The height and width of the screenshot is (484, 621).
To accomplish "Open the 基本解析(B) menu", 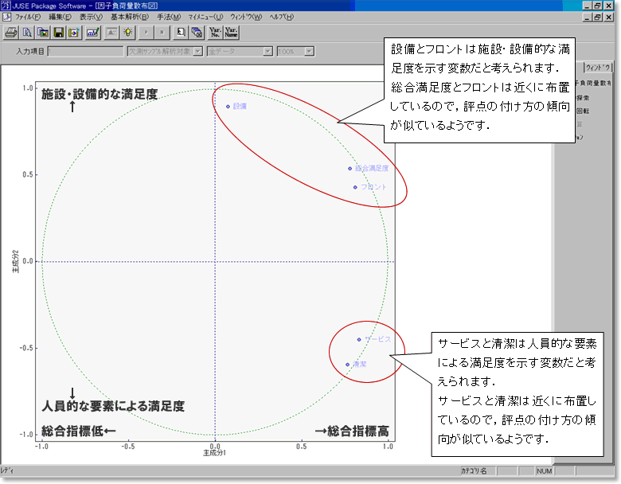I will coord(129,17).
